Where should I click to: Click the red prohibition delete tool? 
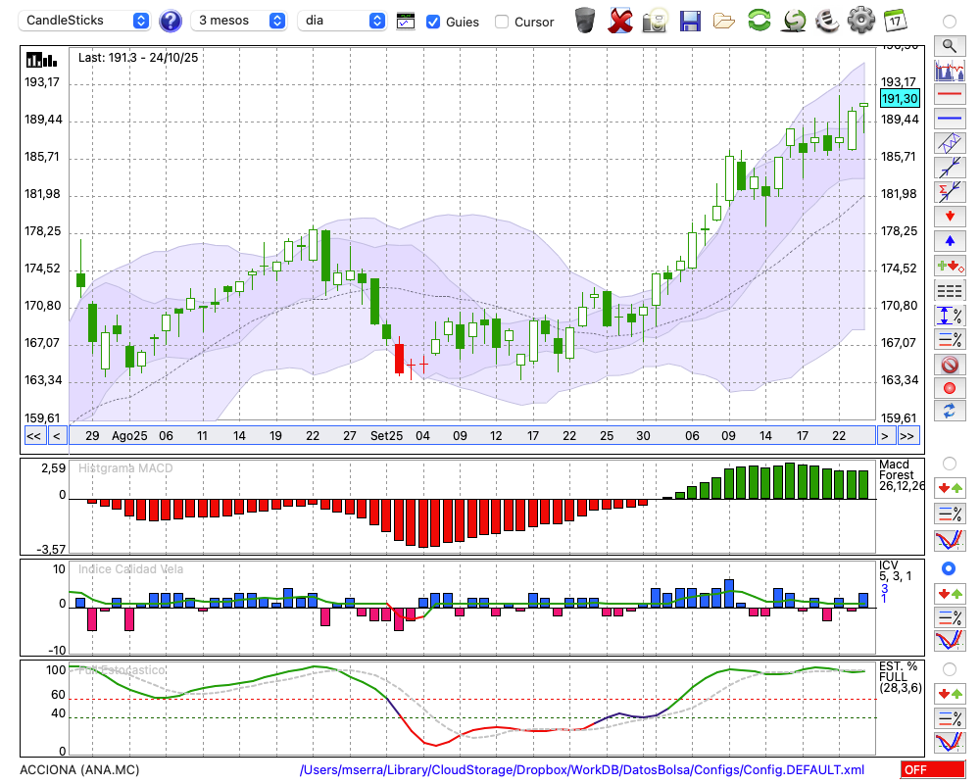[x=950, y=364]
